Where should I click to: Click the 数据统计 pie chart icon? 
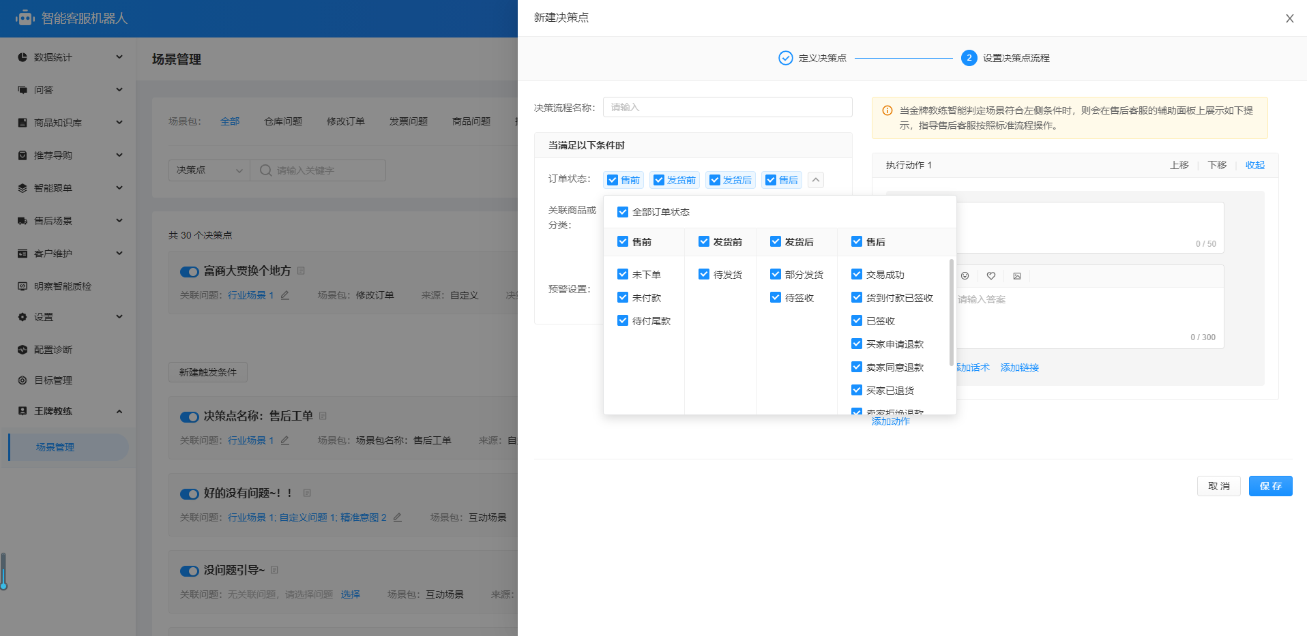pyautogui.click(x=23, y=57)
